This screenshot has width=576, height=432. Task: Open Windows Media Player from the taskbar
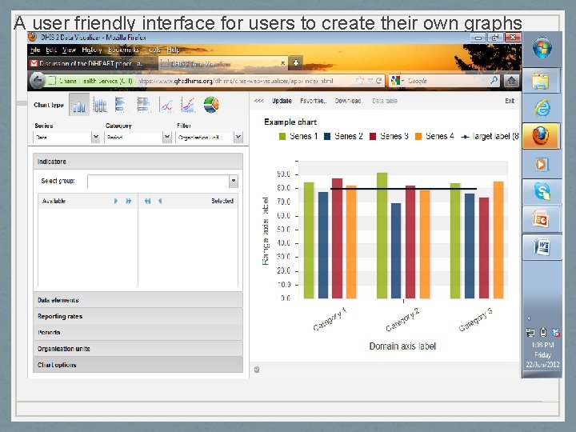tap(542, 164)
